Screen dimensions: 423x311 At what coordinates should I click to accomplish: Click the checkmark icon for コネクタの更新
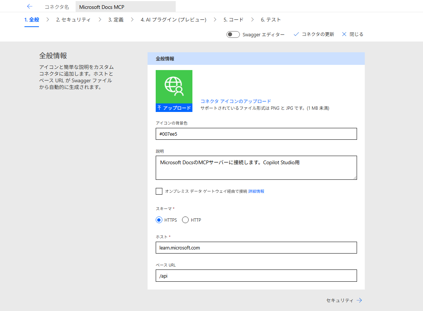pos(296,34)
